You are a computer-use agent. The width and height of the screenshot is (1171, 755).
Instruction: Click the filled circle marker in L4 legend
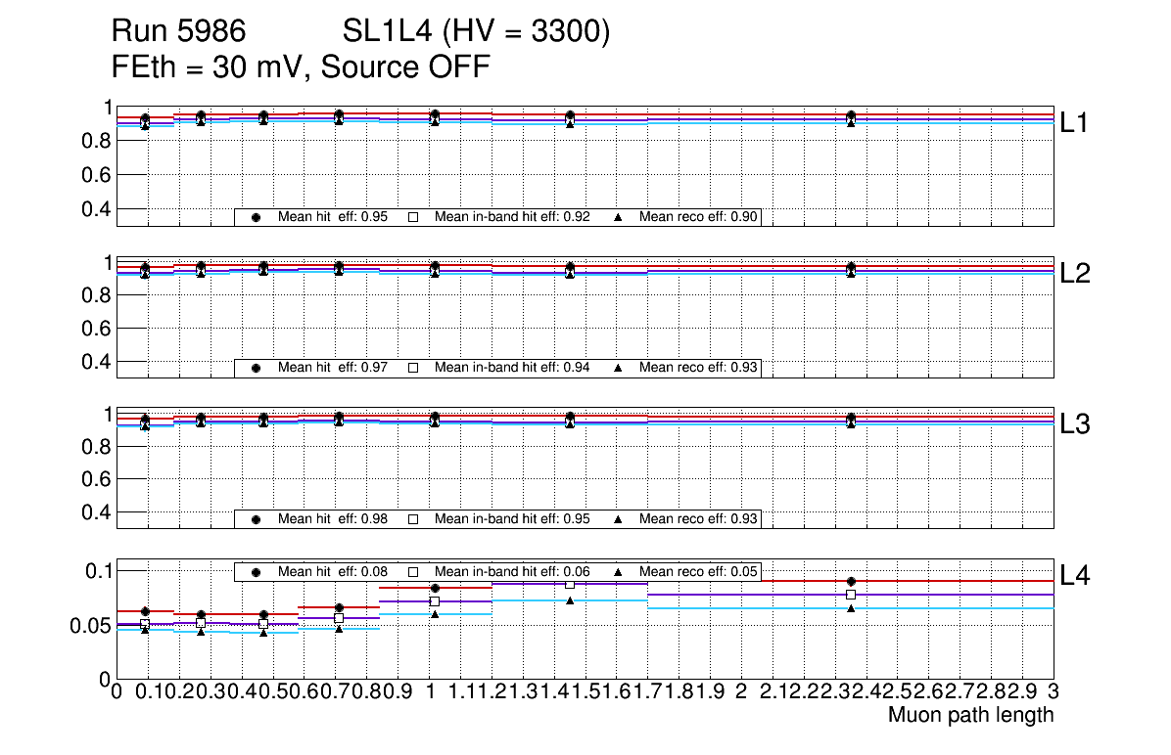click(x=256, y=572)
